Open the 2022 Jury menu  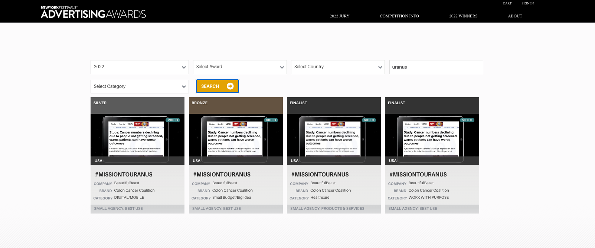point(340,16)
